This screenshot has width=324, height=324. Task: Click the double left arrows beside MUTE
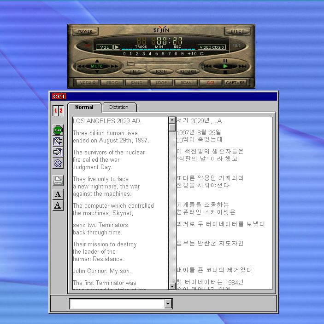click(x=81, y=66)
